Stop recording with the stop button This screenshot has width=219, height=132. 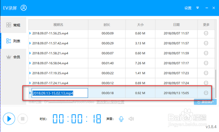click(23, 119)
